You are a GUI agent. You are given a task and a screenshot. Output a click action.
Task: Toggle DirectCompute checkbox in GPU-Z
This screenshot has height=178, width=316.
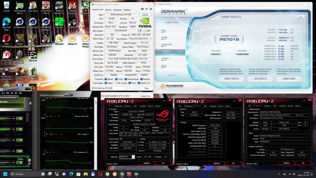point(126,79)
